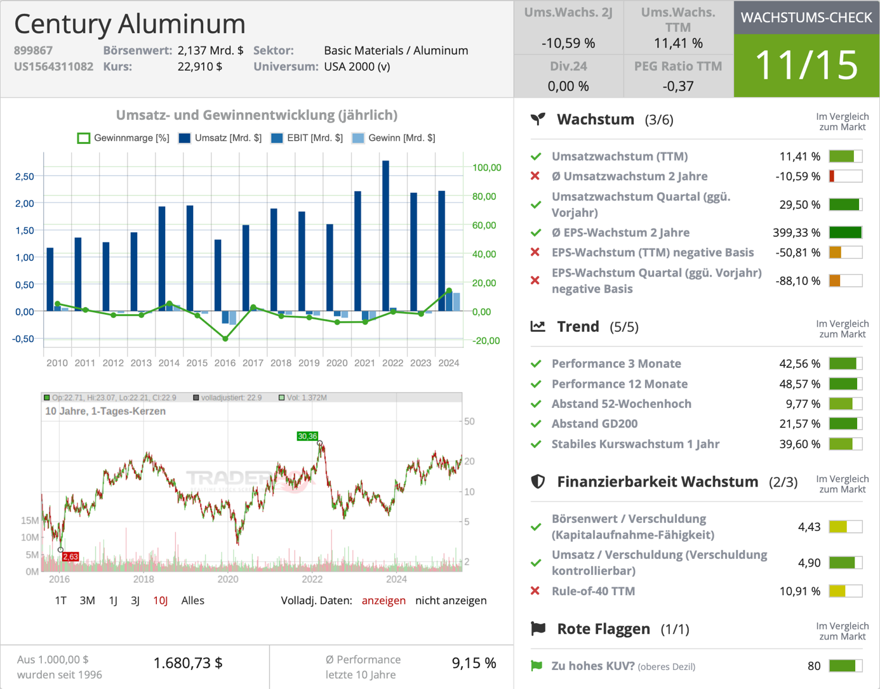The width and height of the screenshot is (880, 689).
Task: Click the comparison bar for Rule-of-40 TTM
Action: (x=846, y=591)
